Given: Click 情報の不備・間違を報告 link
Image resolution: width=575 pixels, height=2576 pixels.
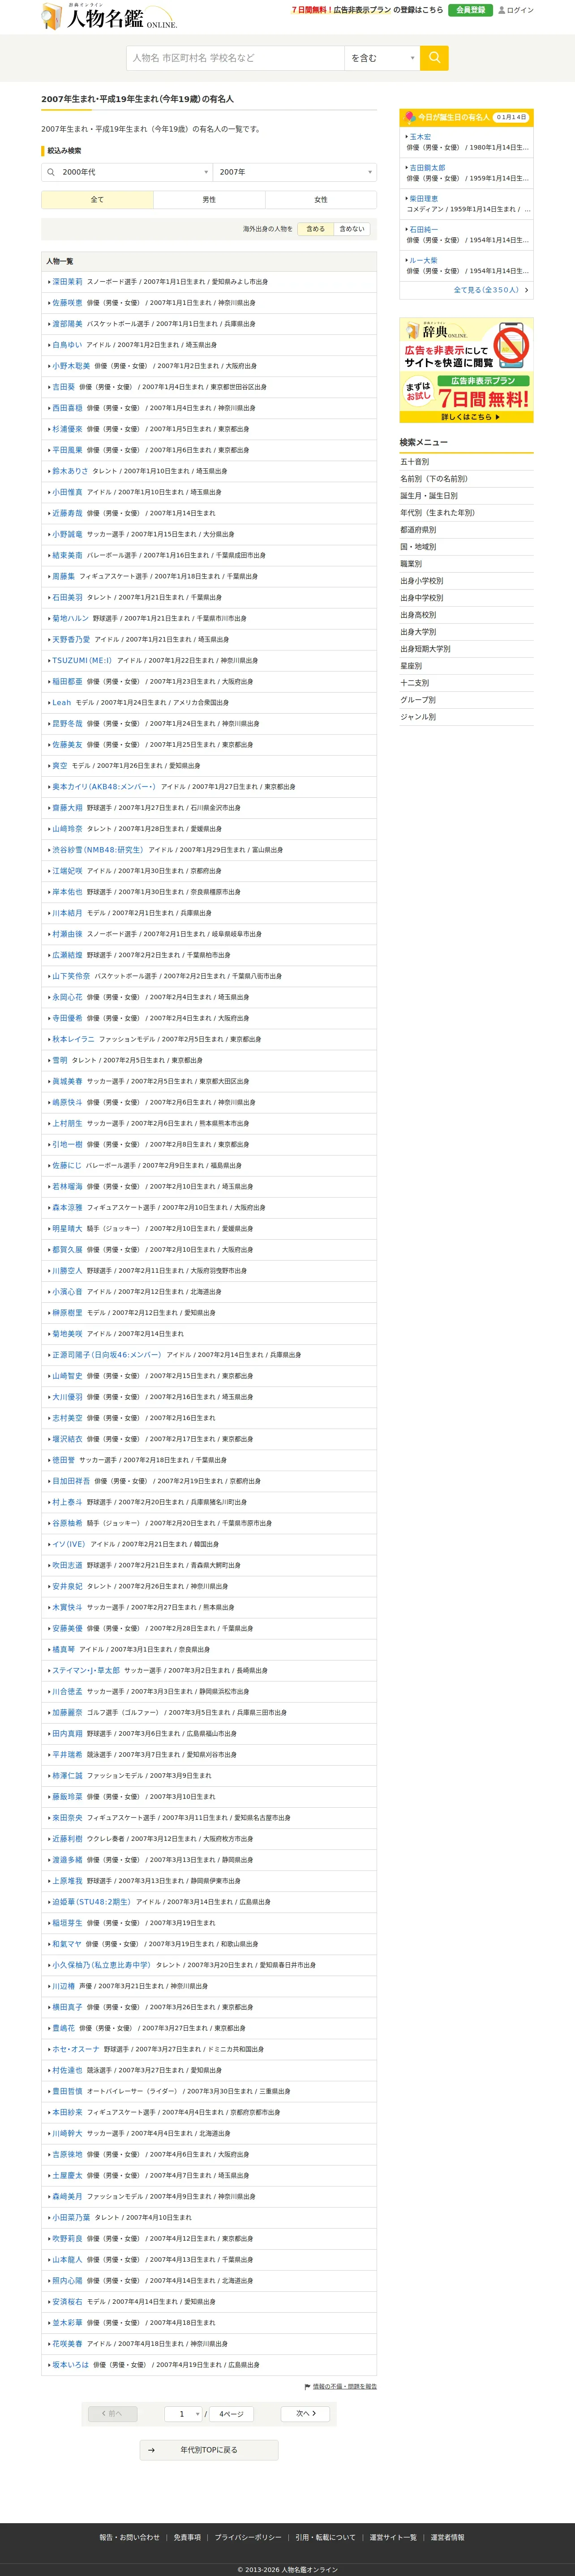Looking at the screenshot, I should pos(345,2387).
